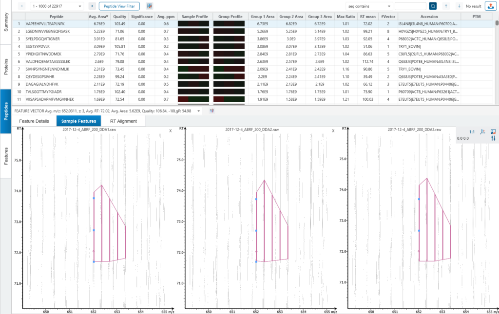Switch to the Proteins side tab
This screenshot has width=499, height=314.
6,67
